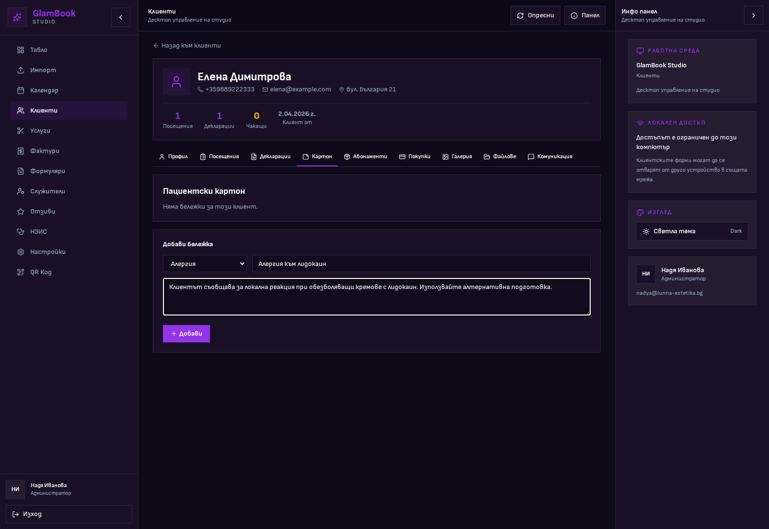769x529 pixels.
Task: Toggle Светла тема theme switch
Action: click(692, 231)
